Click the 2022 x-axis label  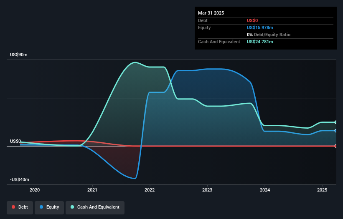(x=150, y=190)
